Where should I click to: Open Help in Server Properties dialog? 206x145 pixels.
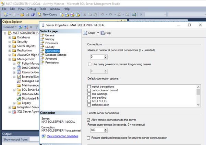point(106,33)
